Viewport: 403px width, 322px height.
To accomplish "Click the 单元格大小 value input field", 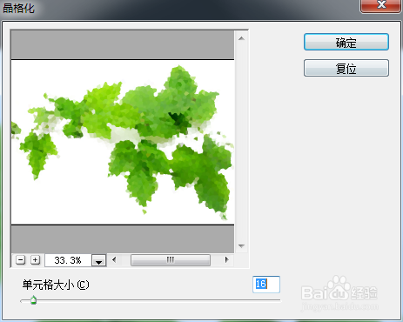I will (x=266, y=285).
